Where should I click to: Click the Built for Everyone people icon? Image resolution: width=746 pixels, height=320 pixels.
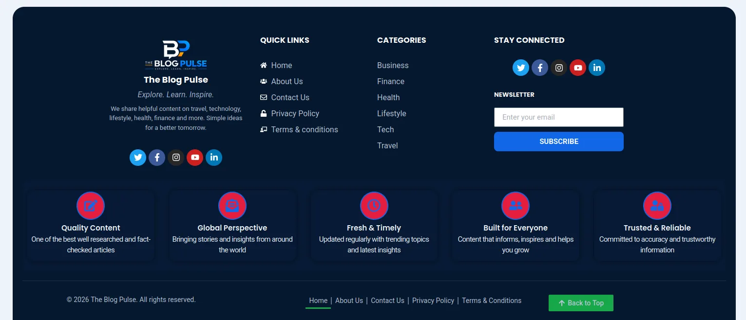(x=516, y=206)
